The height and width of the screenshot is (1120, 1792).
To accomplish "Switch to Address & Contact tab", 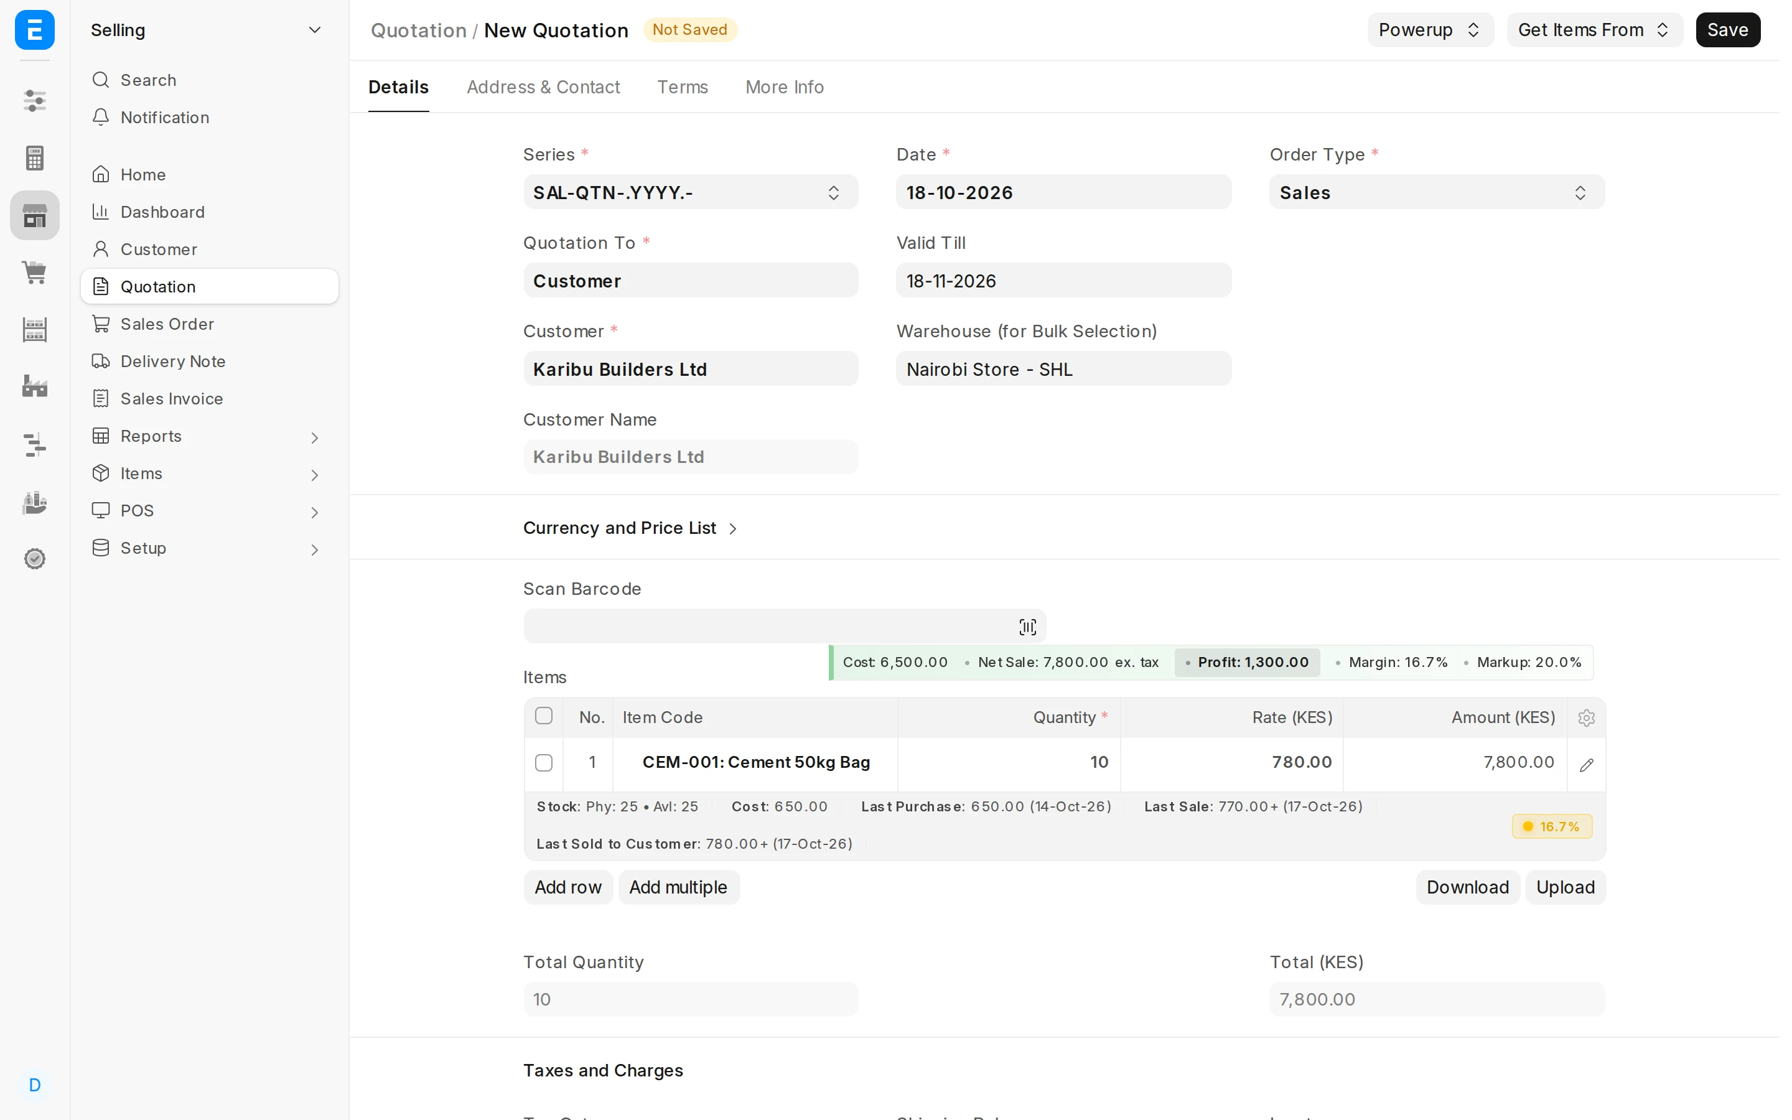I will [x=543, y=86].
